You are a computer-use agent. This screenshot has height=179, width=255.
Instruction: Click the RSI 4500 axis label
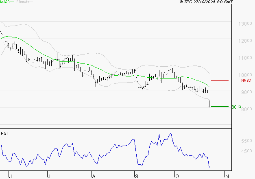pyautogui.click(x=246, y=151)
